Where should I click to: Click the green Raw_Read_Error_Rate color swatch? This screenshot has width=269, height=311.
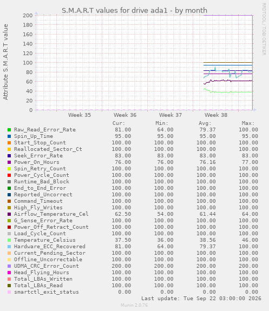tap(9, 130)
